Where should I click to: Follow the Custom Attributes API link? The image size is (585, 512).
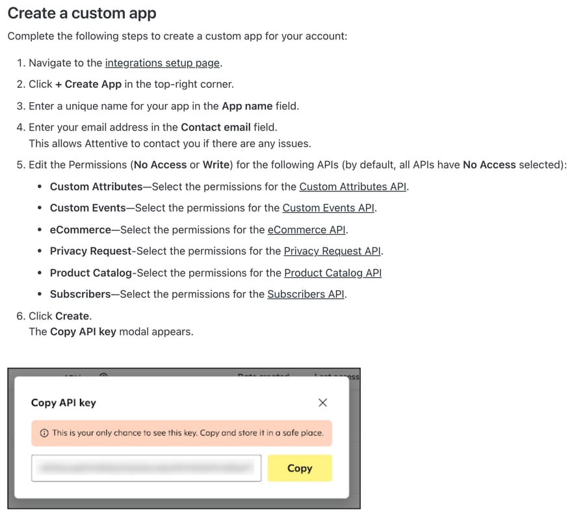[352, 186]
